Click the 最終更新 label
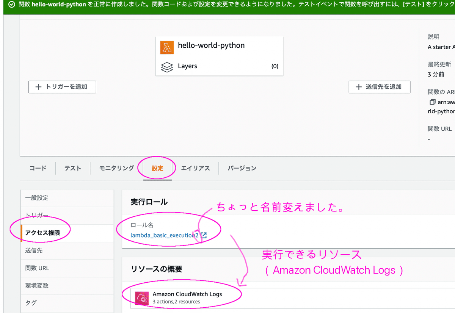Viewport: 455px width, 313px height. click(439, 64)
